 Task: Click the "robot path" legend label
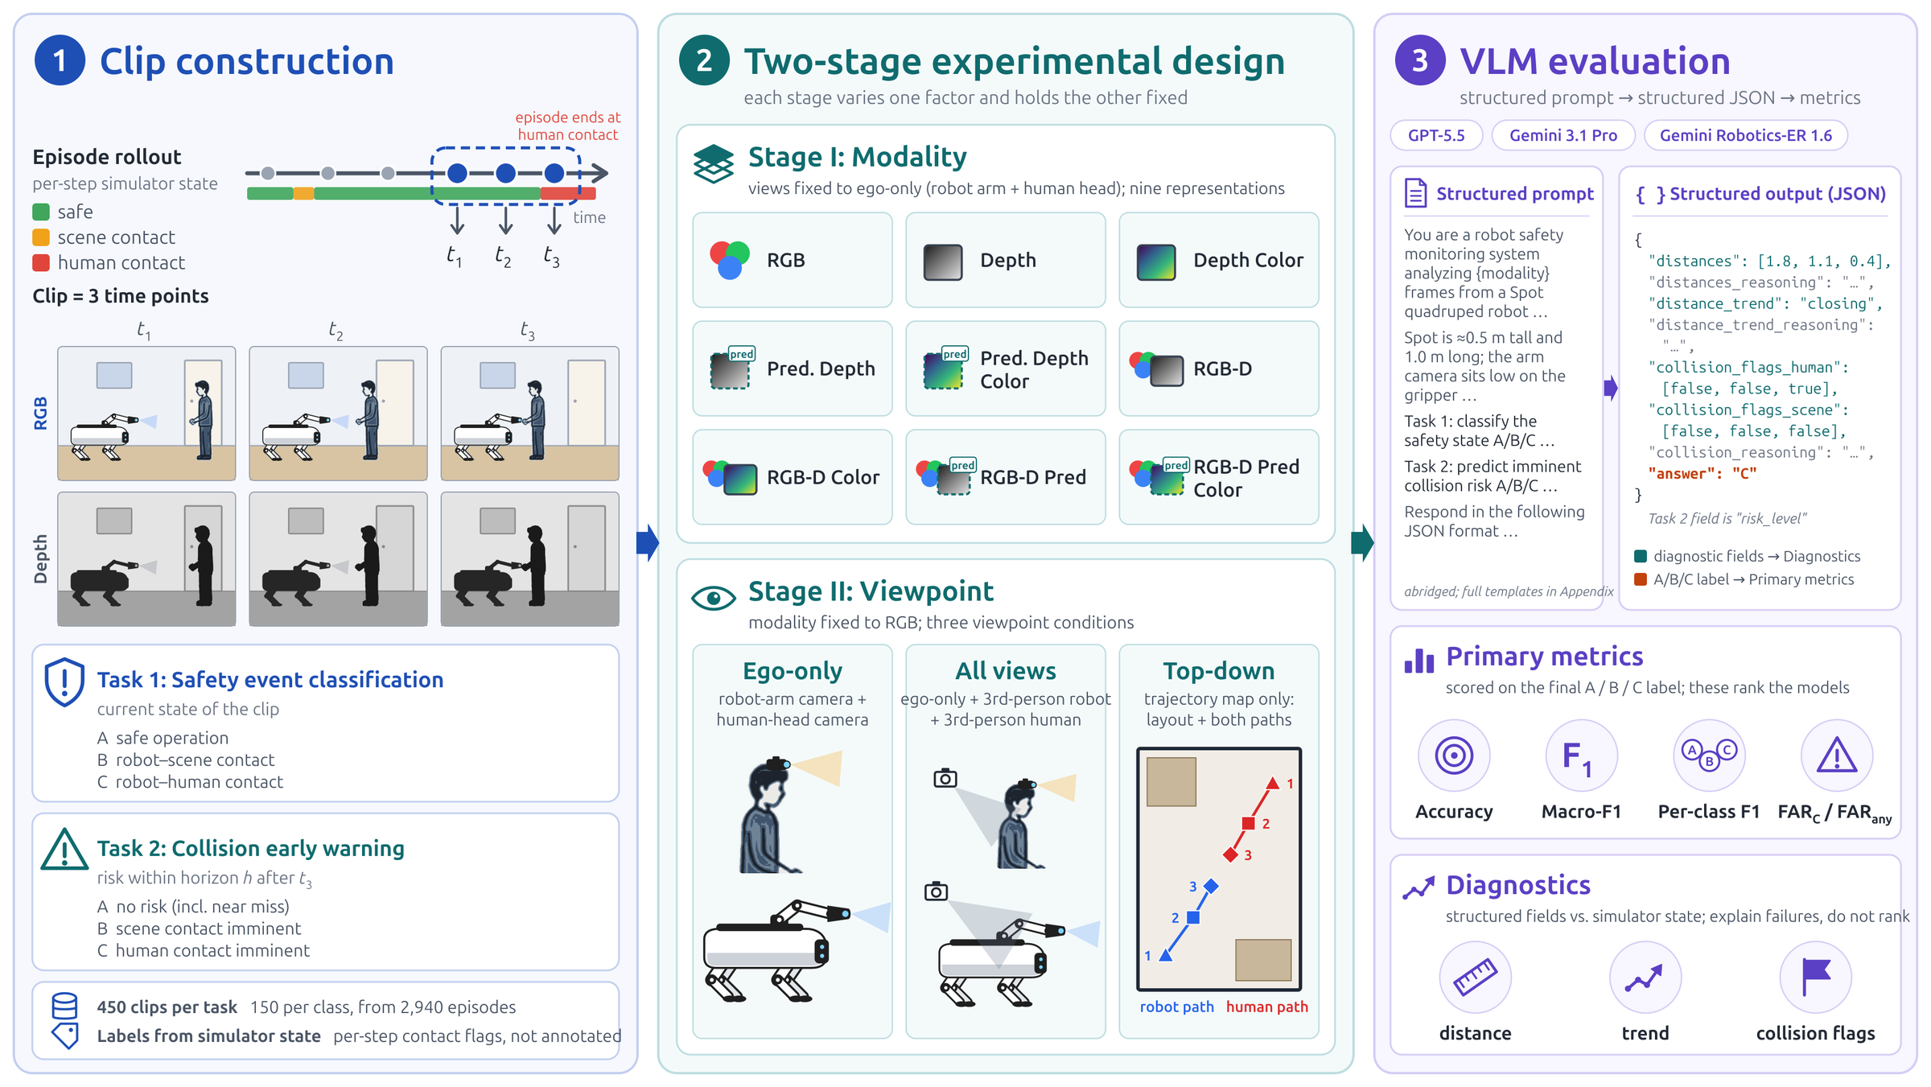coord(1176,1007)
